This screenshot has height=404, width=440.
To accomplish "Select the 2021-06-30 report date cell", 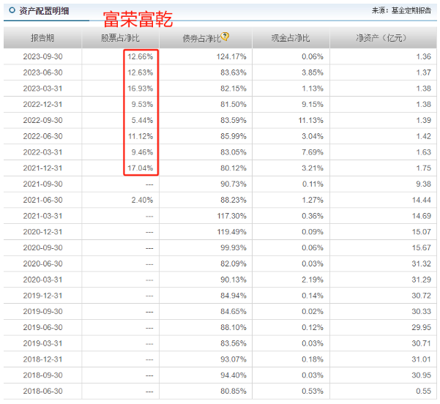I will pos(42,200).
